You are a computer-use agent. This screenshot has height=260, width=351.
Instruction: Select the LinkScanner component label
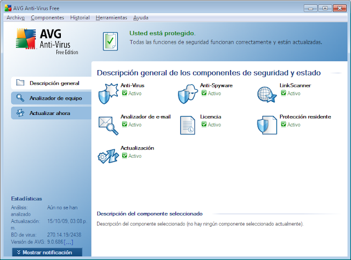[x=295, y=85]
